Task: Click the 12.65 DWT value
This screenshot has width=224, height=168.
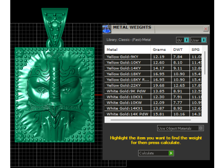Action: tap(179, 85)
